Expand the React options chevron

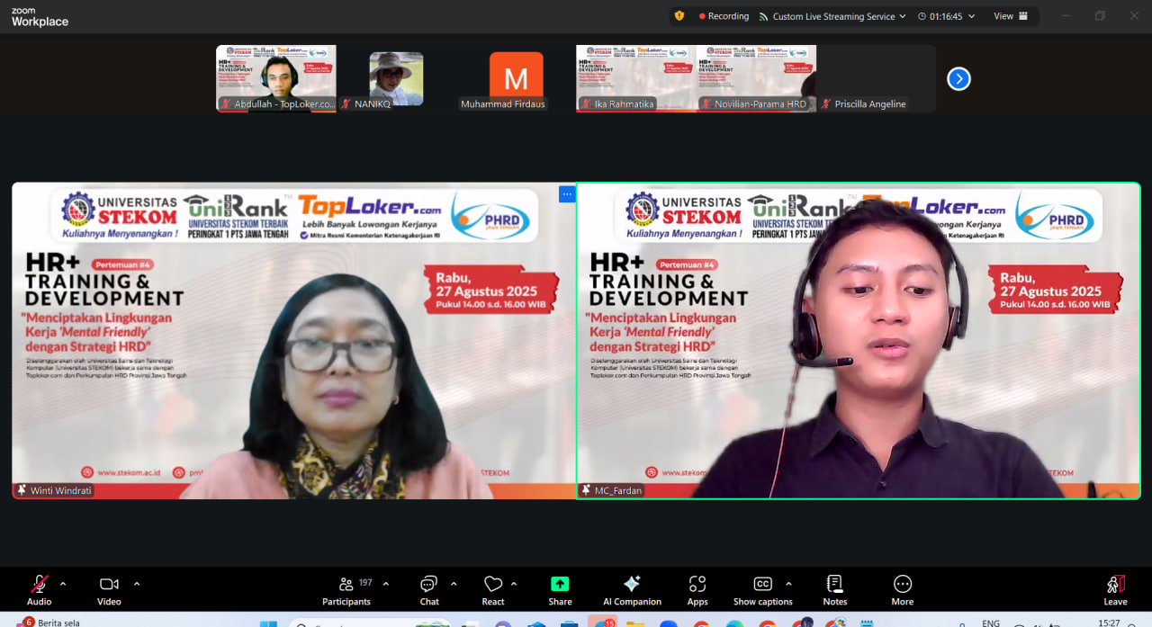pyautogui.click(x=514, y=584)
